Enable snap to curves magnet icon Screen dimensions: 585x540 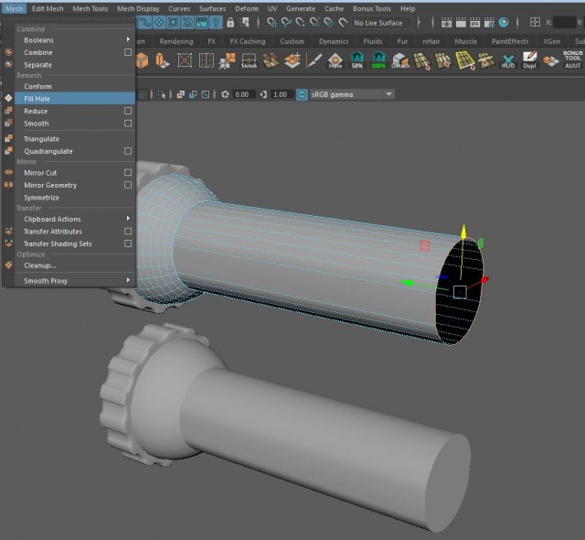(286, 23)
